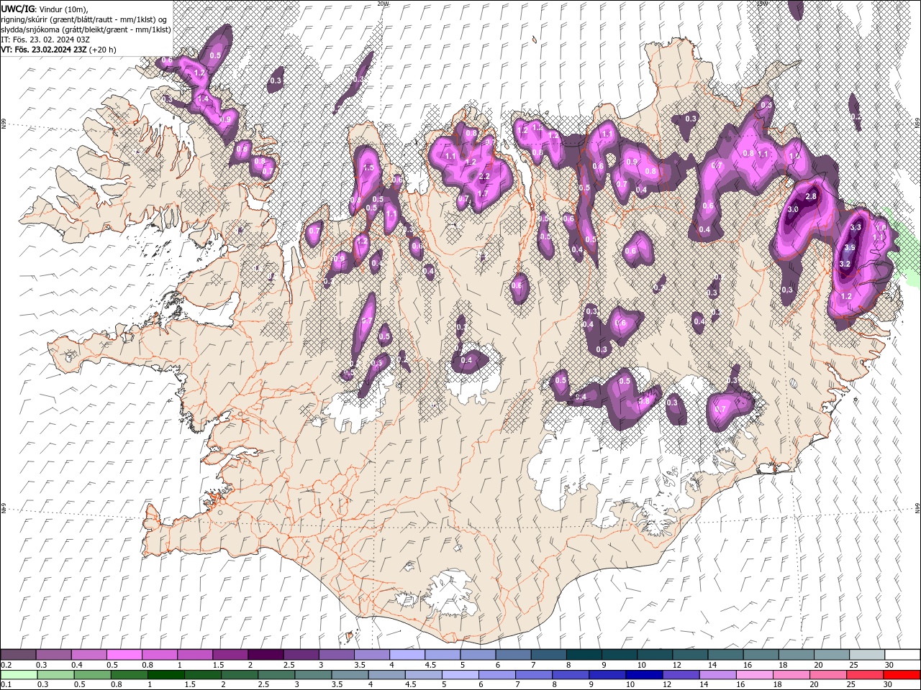Screen dimensions: 921x690
Task: Click the '2.5' label under the snow legend
Action: coord(289,665)
